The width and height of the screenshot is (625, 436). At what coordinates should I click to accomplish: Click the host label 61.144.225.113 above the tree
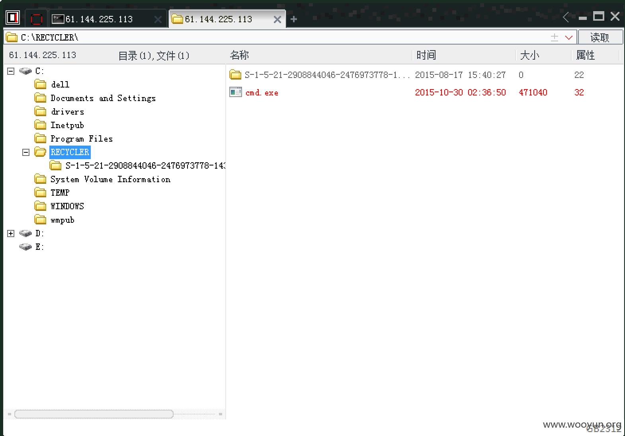43,55
